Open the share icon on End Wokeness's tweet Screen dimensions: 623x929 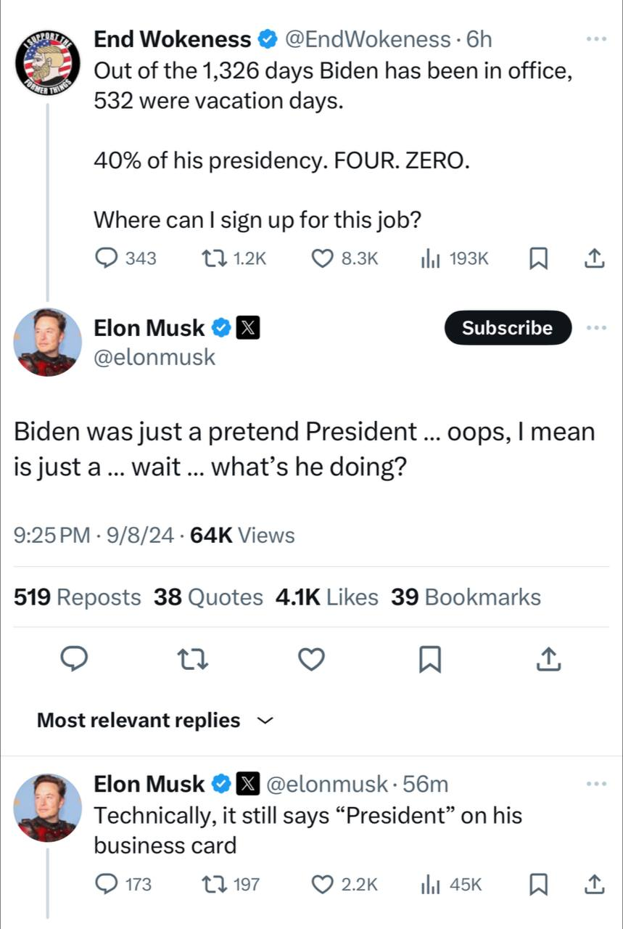click(x=595, y=258)
